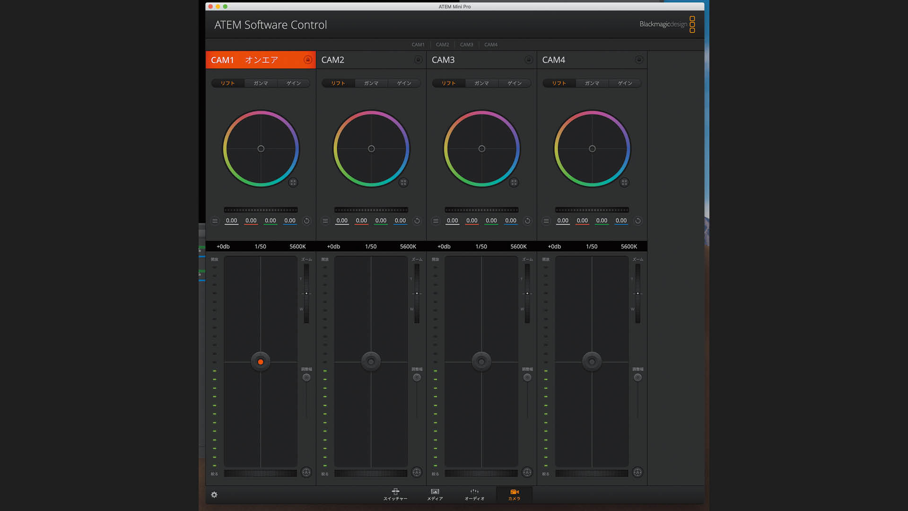908x511 pixels.
Task: Reset CAM3 color values with reset icon
Action: tap(527, 221)
